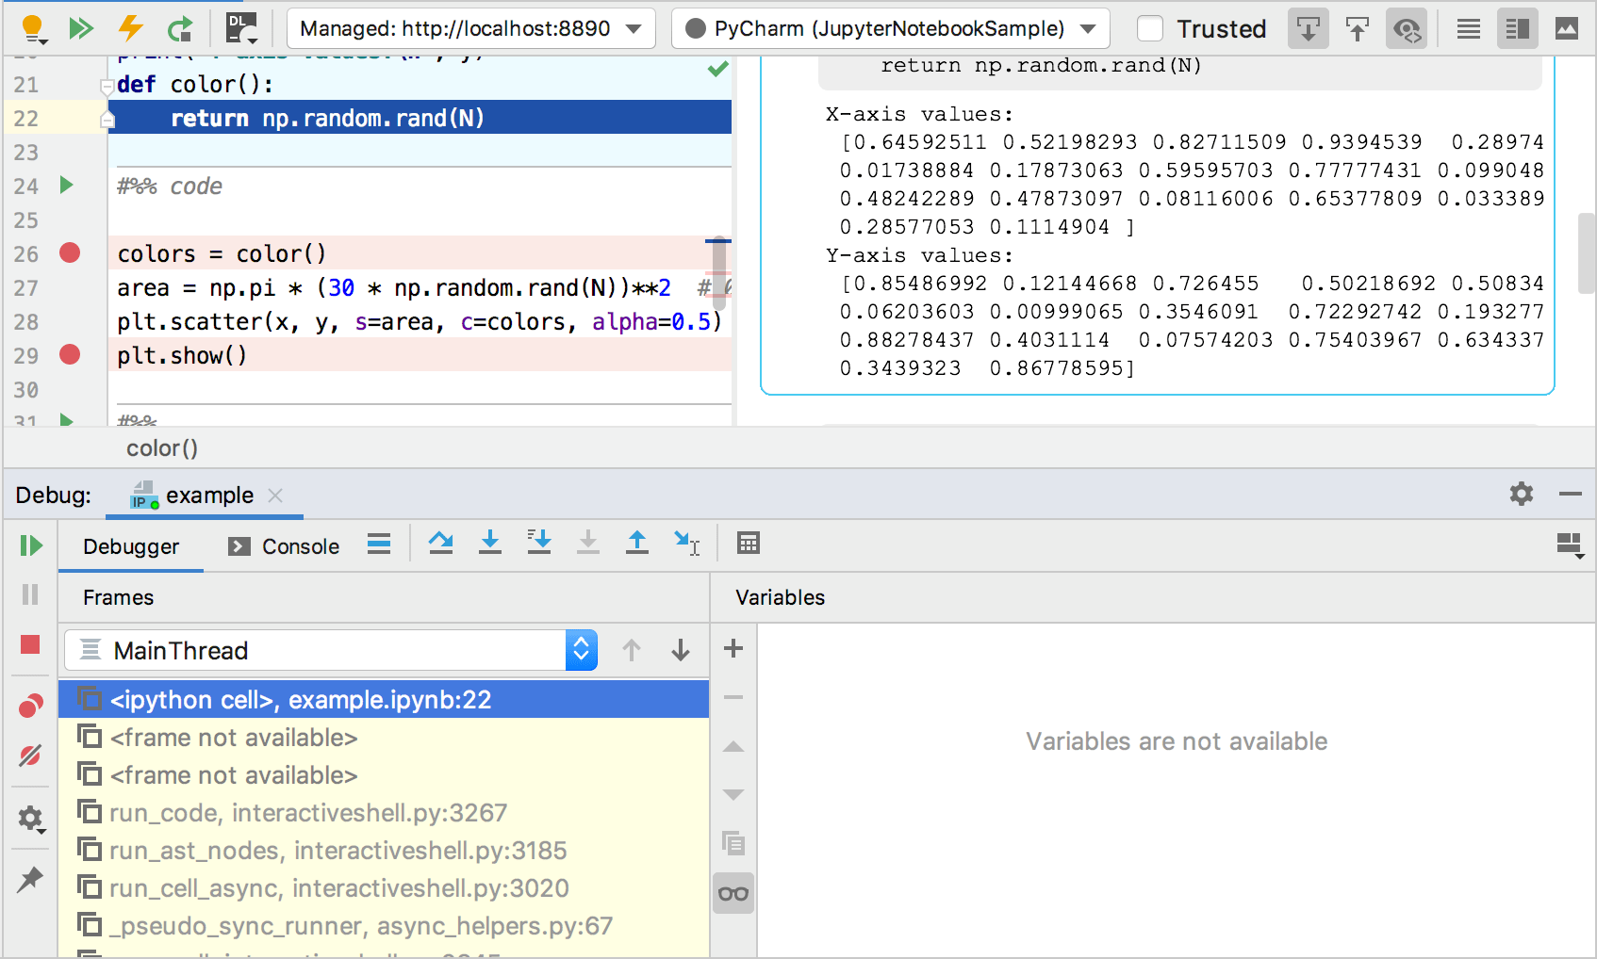Viewport: 1597px width, 959px height.
Task: Click Step Into debugger icon
Action: 490,543
